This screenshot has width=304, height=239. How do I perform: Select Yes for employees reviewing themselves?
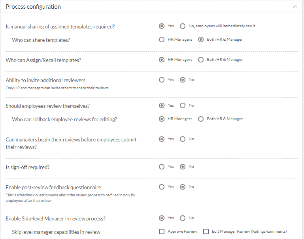click(162, 105)
